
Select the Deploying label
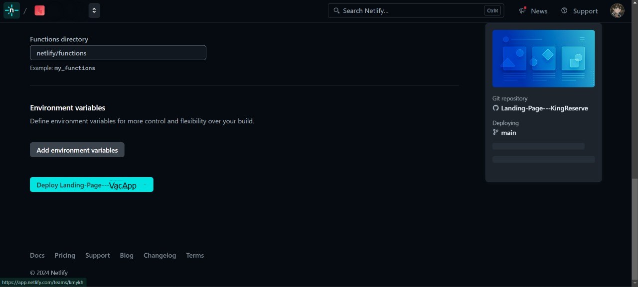click(x=505, y=123)
